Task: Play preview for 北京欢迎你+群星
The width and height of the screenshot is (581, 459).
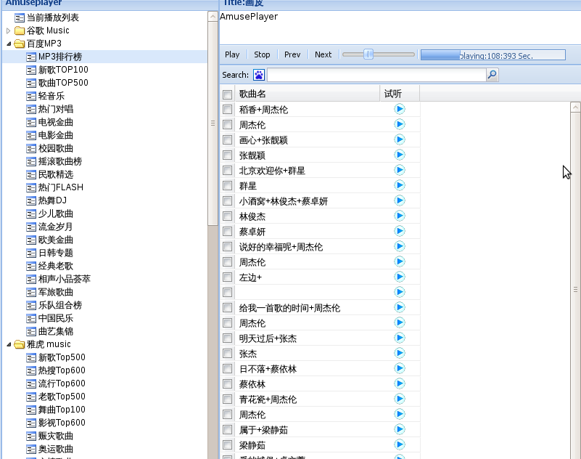Action: (x=400, y=170)
